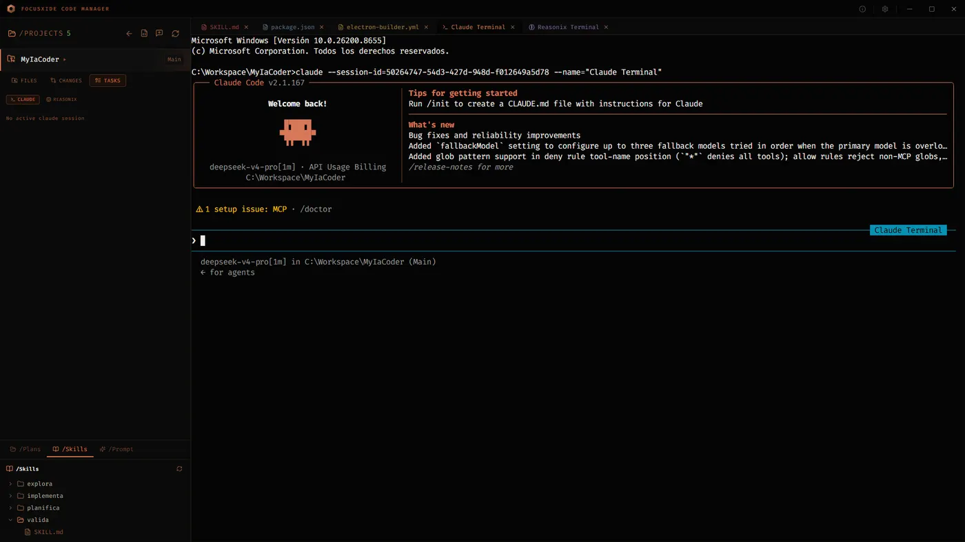Screen dimensions: 965x542
Task: Click the MyIaCoder project name
Action: point(40,60)
